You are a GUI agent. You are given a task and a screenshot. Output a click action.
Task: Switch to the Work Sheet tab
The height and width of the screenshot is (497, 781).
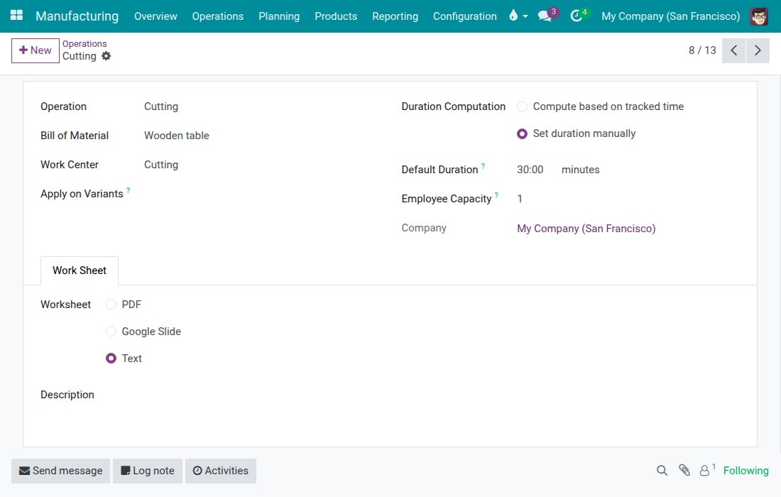coord(80,271)
